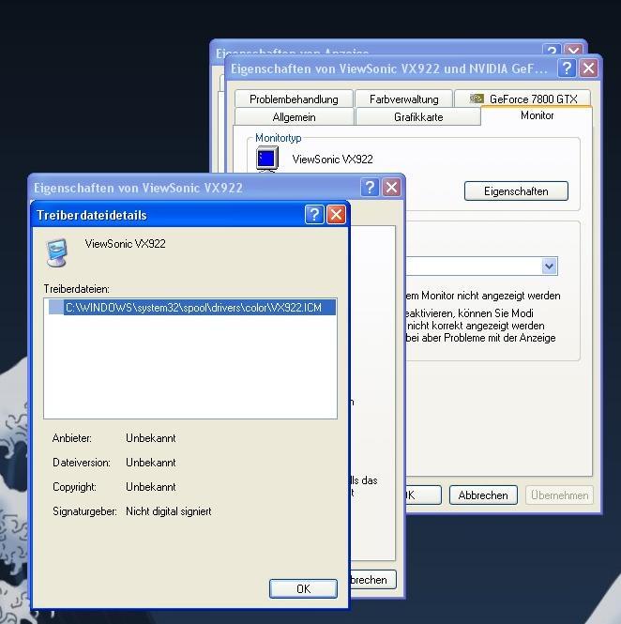Click OK in Treiberdateidetails dialog
The height and width of the screenshot is (624, 621).
(x=303, y=588)
